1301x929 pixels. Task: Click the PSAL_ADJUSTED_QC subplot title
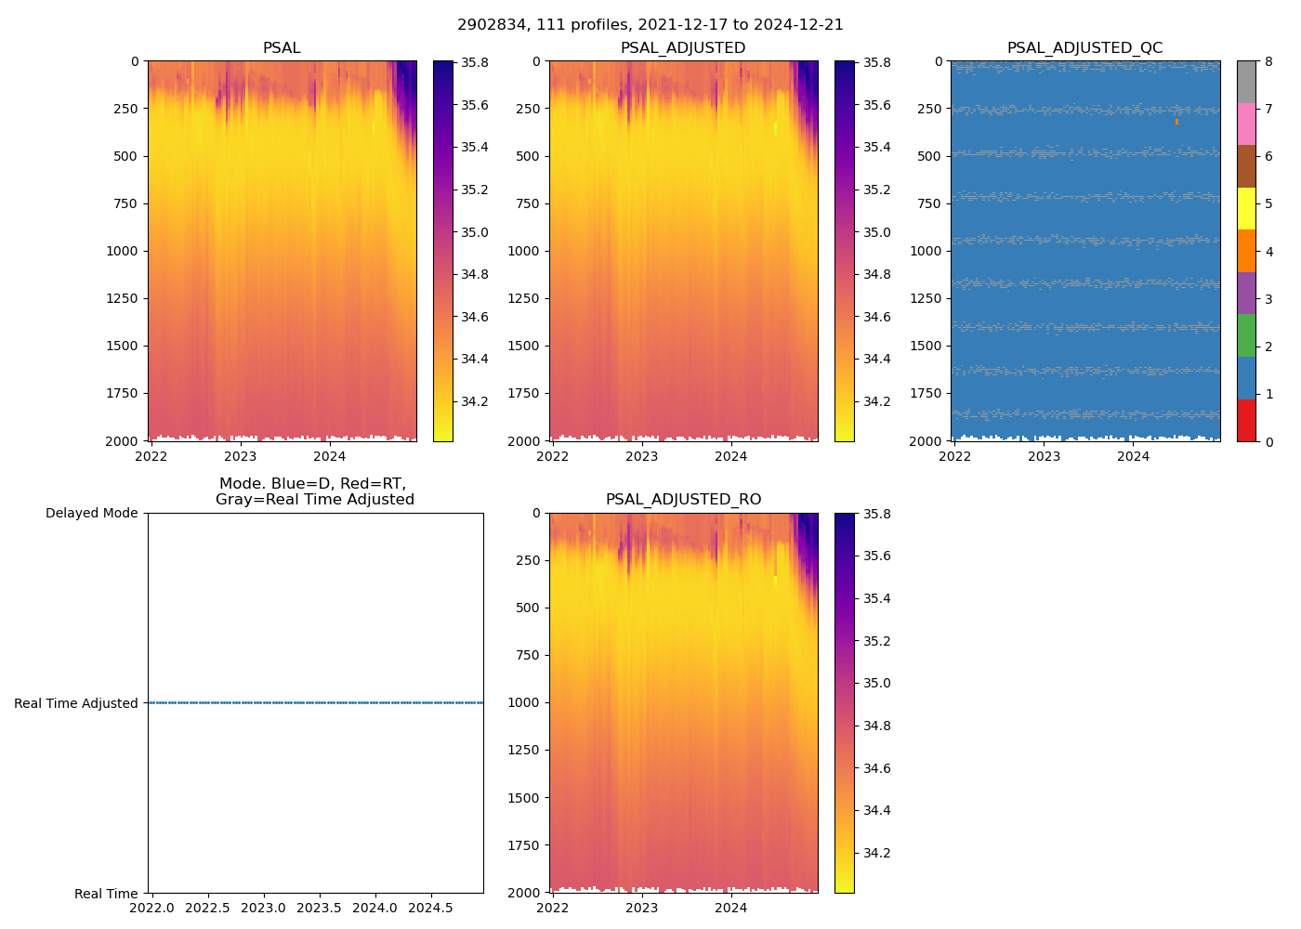(1084, 48)
